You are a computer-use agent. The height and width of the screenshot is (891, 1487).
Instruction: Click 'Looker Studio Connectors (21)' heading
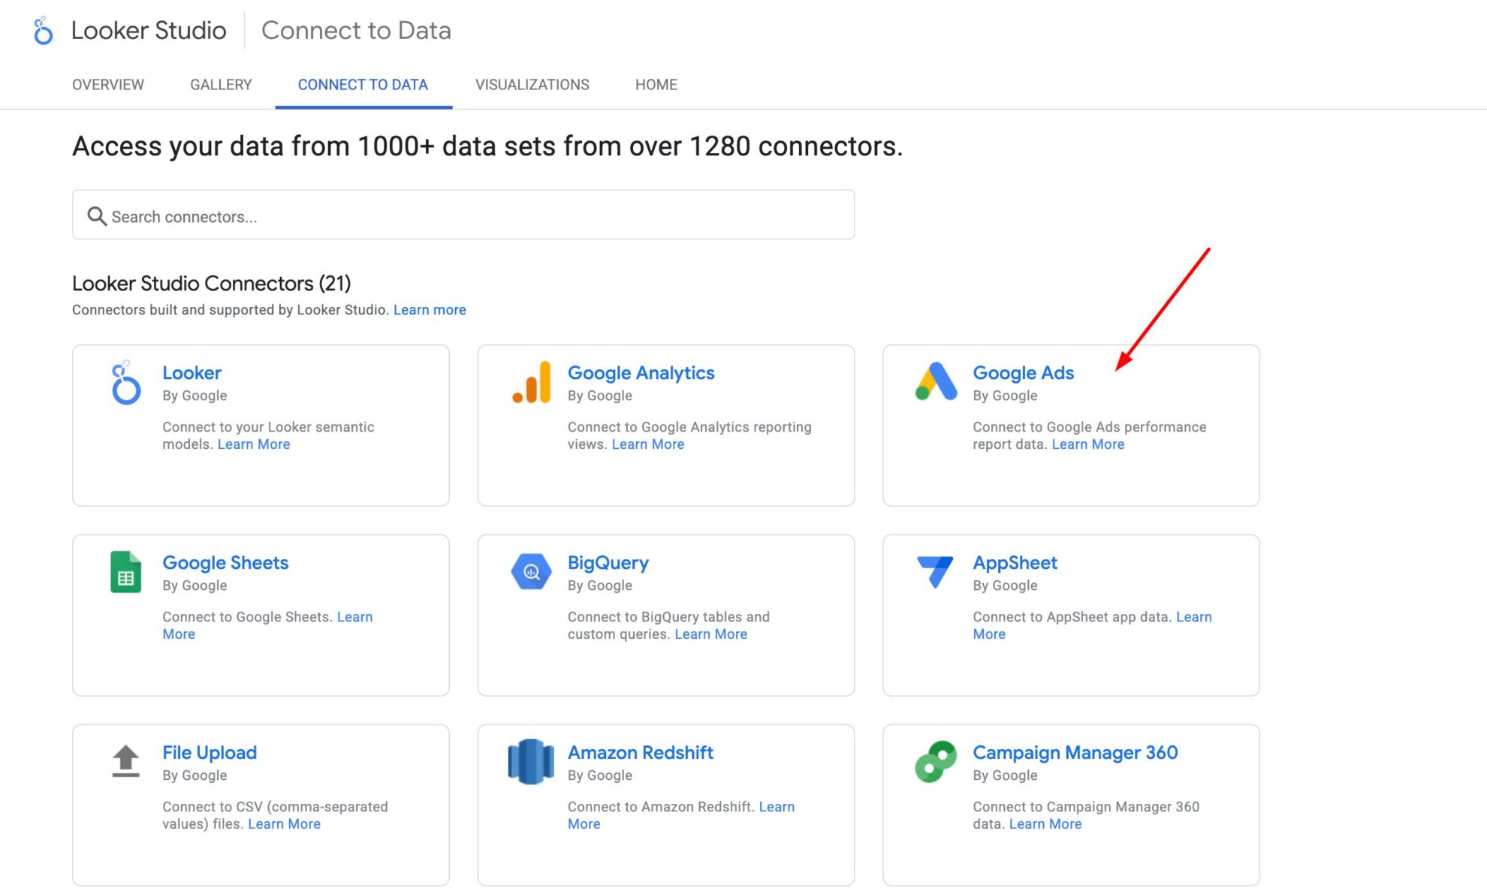coord(211,283)
